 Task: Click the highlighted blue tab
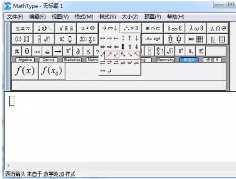tap(189, 60)
